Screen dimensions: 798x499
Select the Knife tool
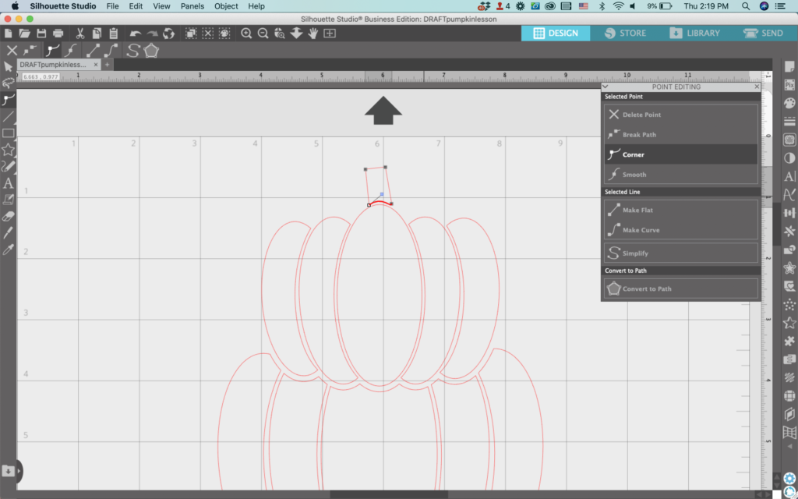(8, 233)
